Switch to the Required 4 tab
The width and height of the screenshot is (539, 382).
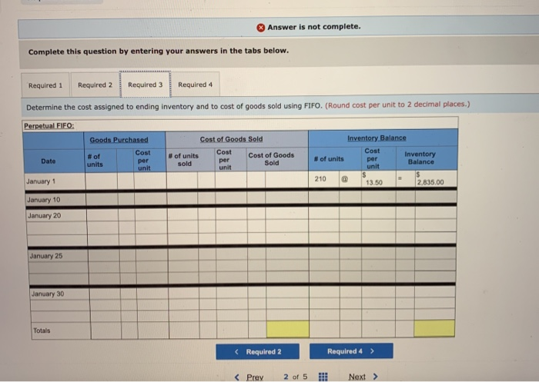[x=196, y=85]
